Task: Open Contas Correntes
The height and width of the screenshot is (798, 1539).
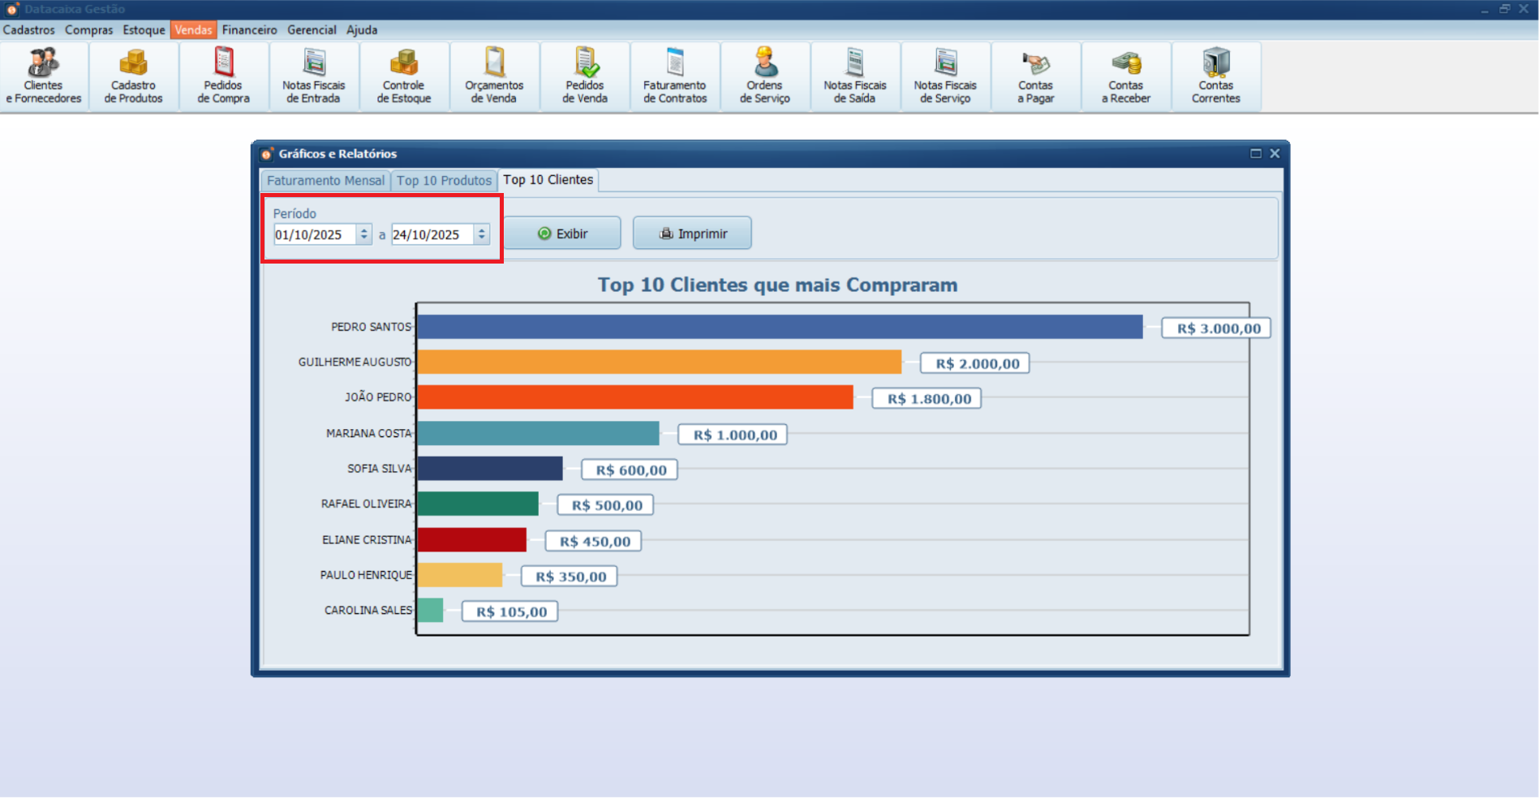Action: pos(1216,75)
